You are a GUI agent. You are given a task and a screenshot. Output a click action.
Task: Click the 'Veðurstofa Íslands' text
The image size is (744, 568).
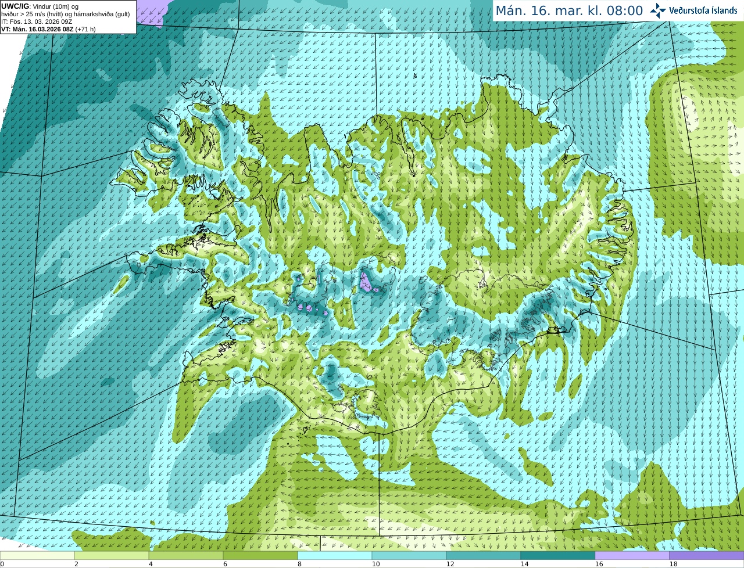coord(703,10)
